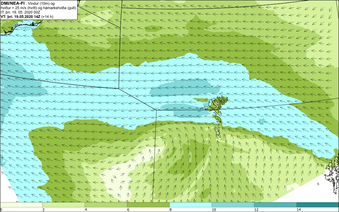Click the scale label '2' under colorbar
Image resolution: width=339 pixels, height=212 pixels.
pos(43,210)
